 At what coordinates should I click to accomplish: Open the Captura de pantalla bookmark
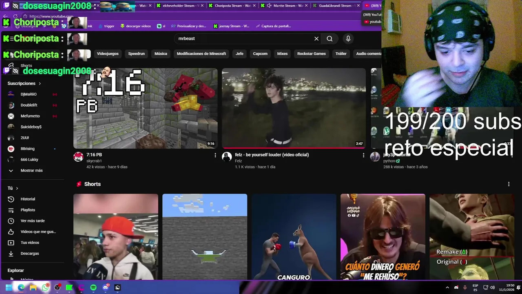pyautogui.click(x=273, y=26)
